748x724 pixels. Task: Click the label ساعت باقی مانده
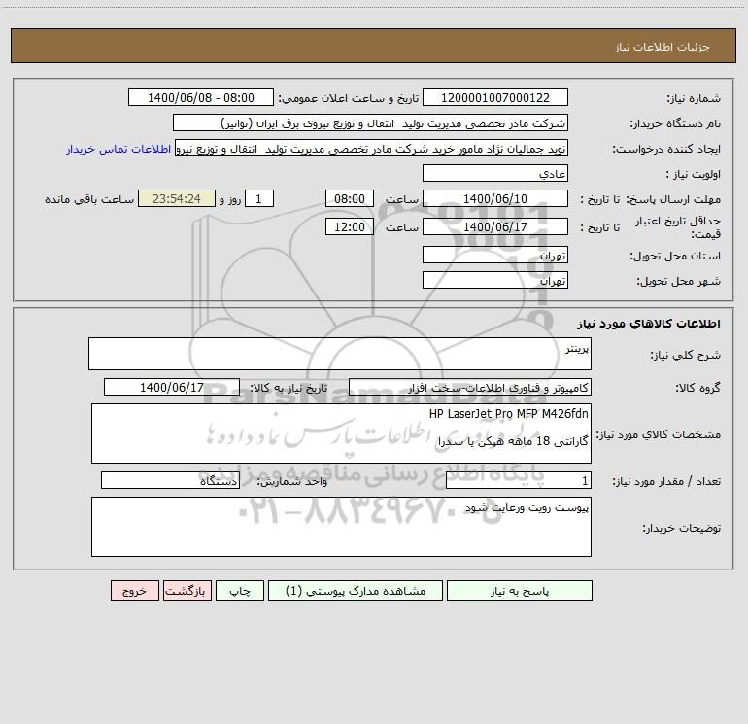(89, 199)
